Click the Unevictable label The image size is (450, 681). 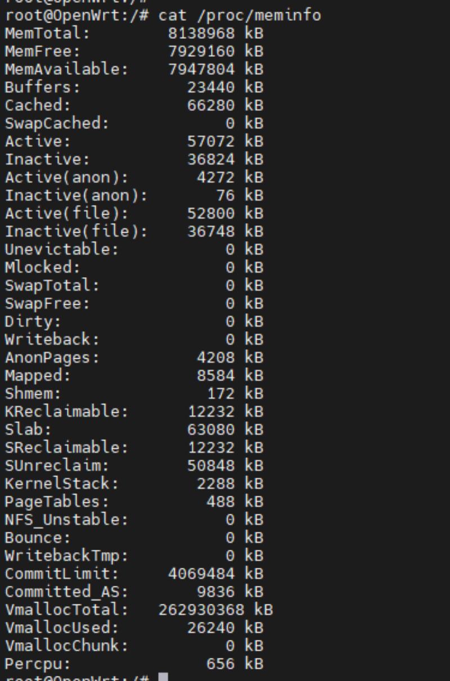tap(62, 250)
